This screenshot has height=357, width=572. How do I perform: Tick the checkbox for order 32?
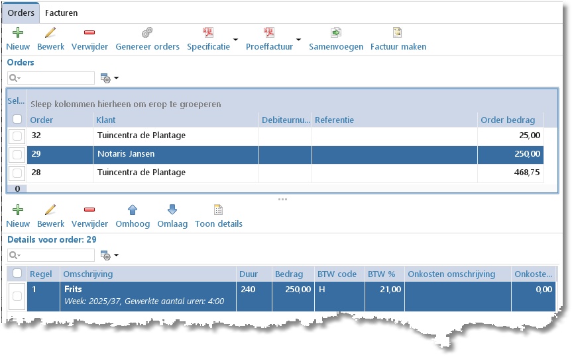tap(17, 136)
